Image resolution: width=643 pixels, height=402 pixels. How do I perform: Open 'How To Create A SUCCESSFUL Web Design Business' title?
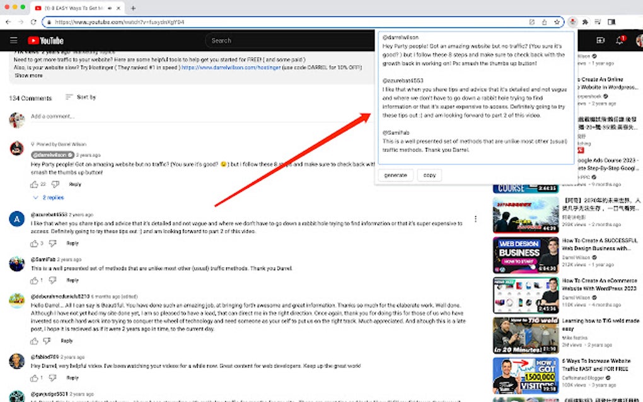tap(600, 244)
